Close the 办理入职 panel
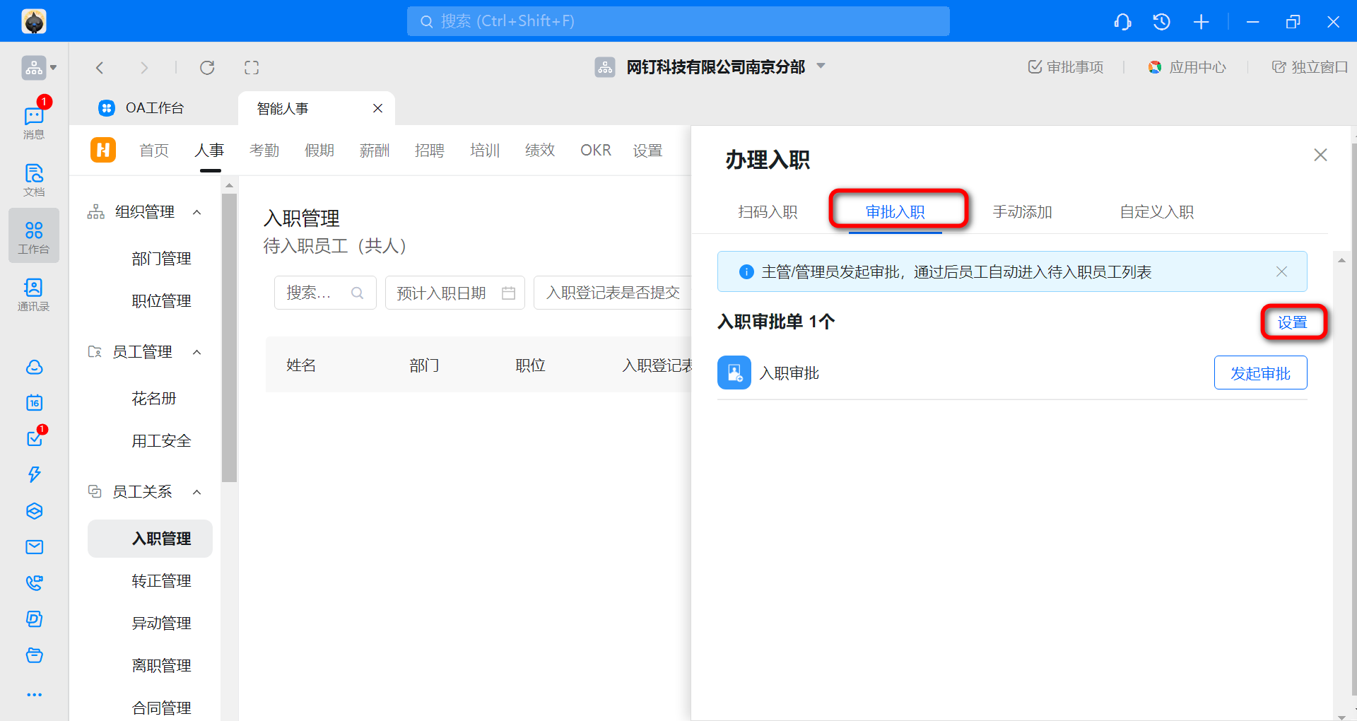1357x721 pixels. (1320, 155)
